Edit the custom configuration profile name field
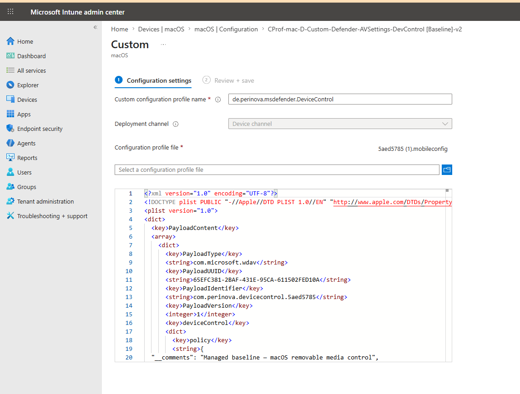Viewport: 520px width, 394px height. tap(340, 99)
